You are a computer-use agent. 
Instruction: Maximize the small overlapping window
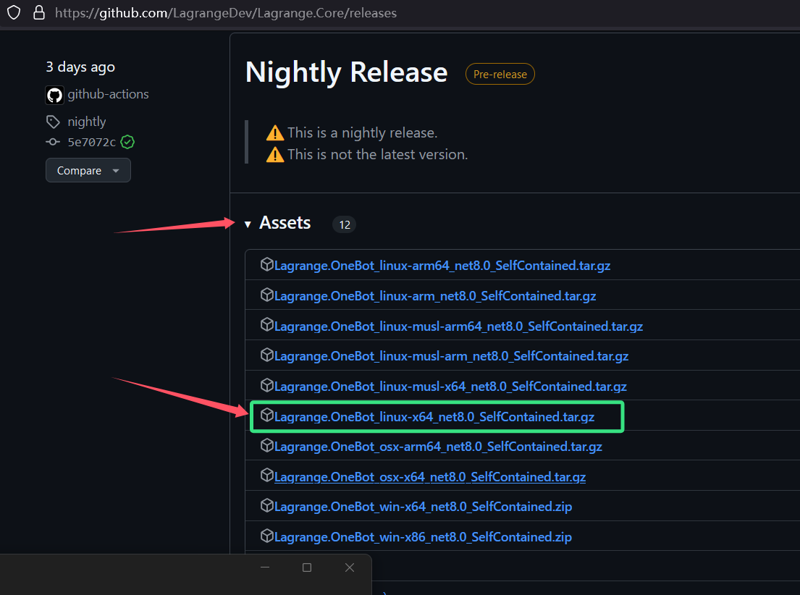pyautogui.click(x=307, y=567)
